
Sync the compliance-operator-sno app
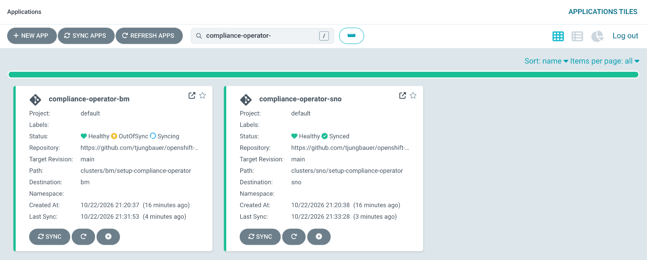tap(260, 237)
